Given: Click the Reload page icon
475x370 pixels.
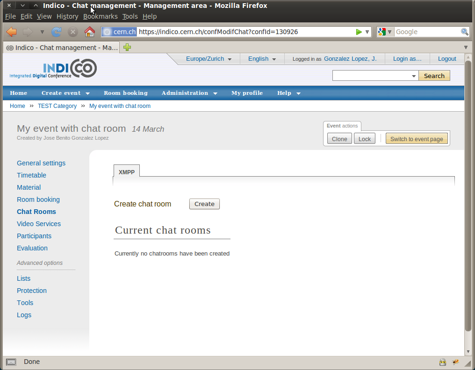Looking at the screenshot, I should [57, 32].
